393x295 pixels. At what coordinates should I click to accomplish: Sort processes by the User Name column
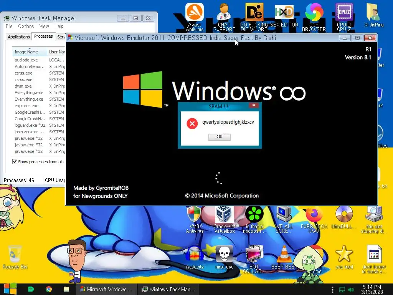56,52
